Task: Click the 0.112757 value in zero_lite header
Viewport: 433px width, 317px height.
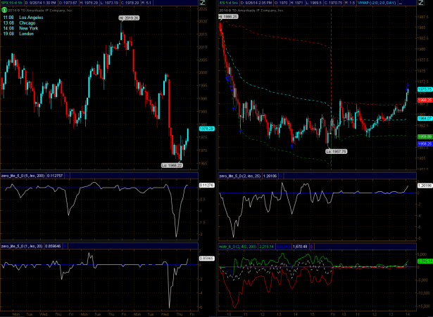Action: 55,176
